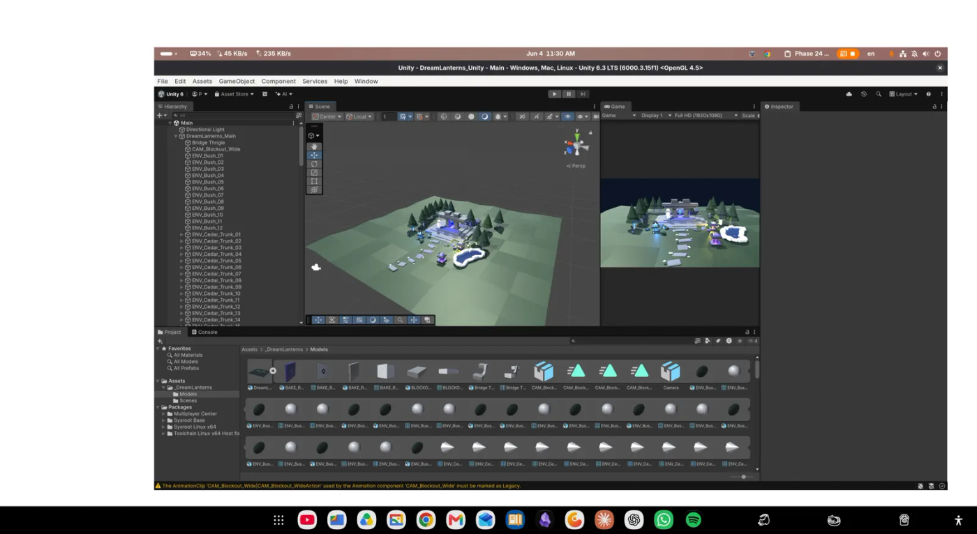The height and width of the screenshot is (534, 977).
Task: Select the Rotate tool
Action: pos(314,164)
